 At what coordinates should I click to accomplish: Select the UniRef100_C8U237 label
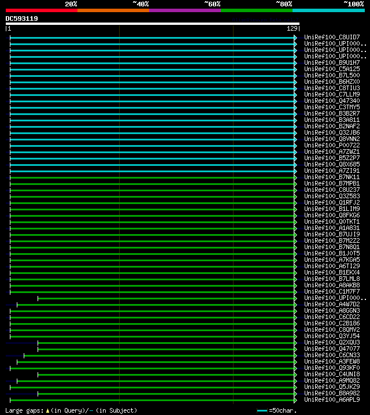tap(332, 190)
